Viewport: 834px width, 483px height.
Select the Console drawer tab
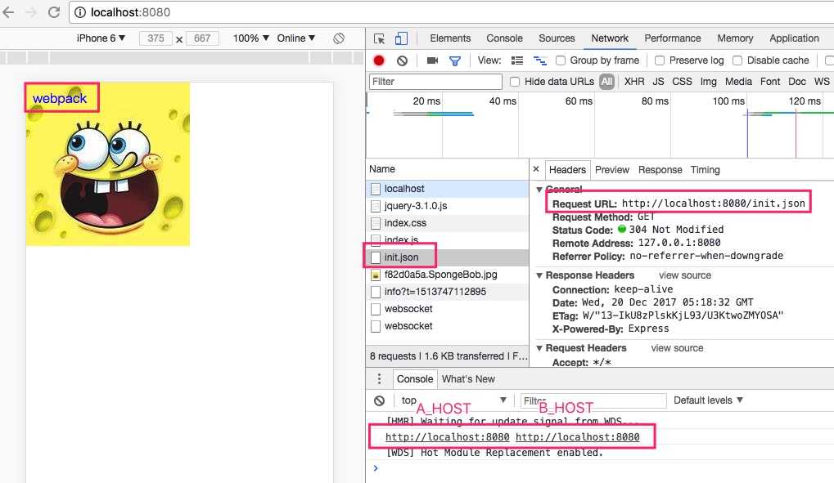coord(415,379)
